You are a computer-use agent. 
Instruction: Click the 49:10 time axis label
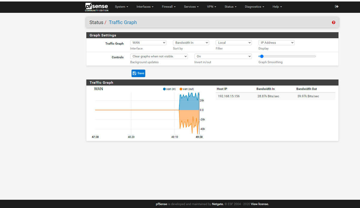[175, 137]
